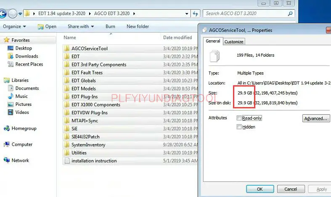This screenshot has width=331, height=197.
Task: Click the search magnifier icon
Action: 290,13
